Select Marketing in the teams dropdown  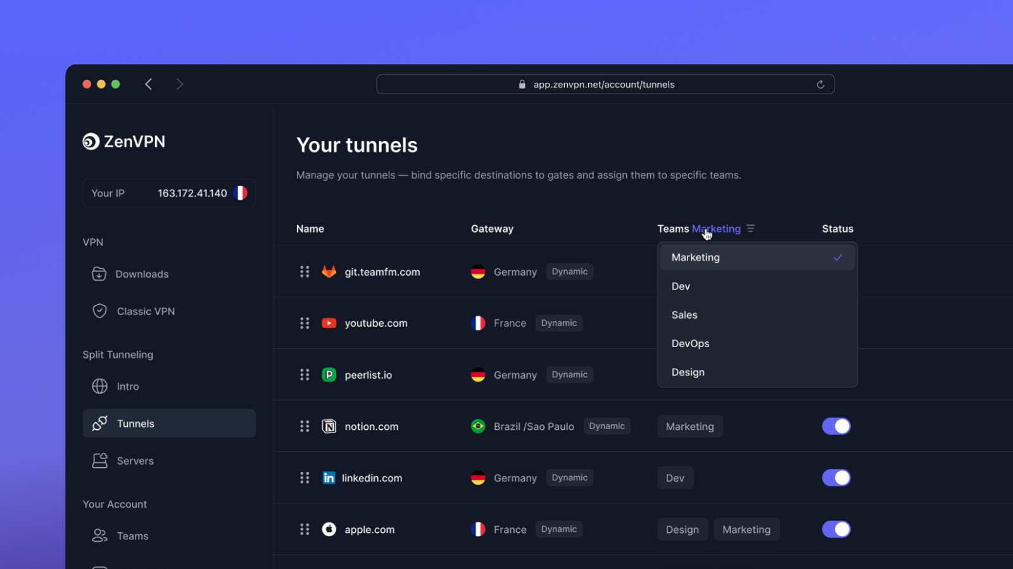(x=757, y=257)
